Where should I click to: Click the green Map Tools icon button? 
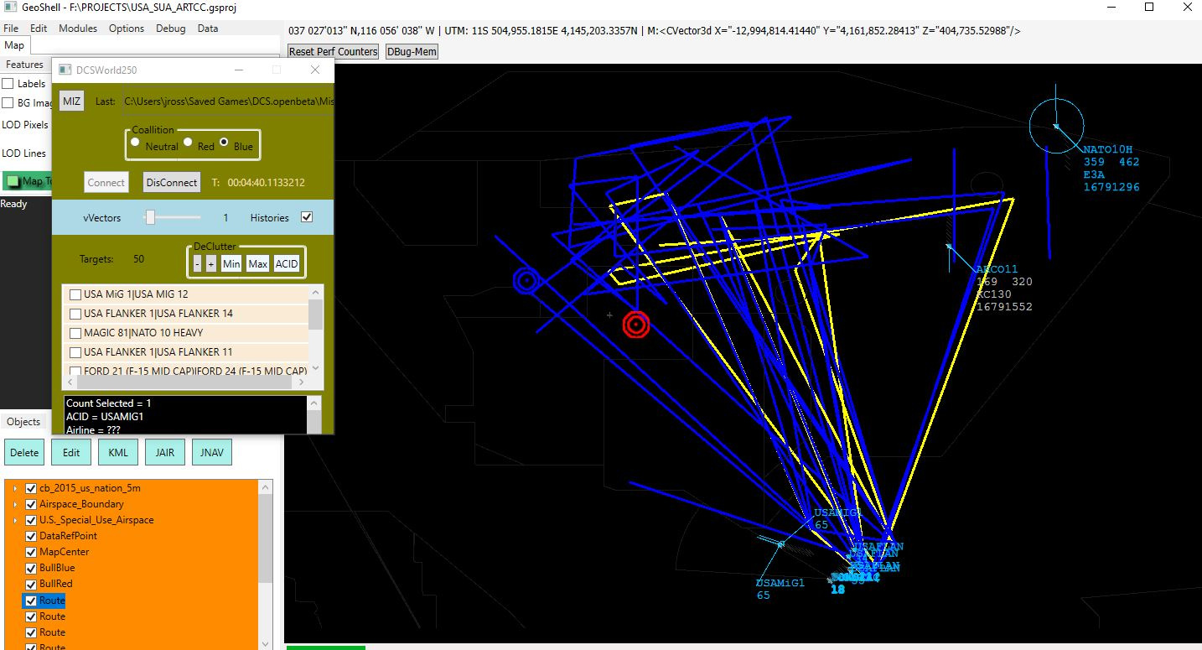click(x=12, y=181)
